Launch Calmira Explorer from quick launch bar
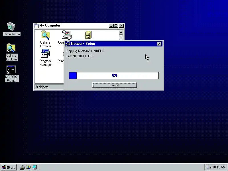 click(28, 167)
